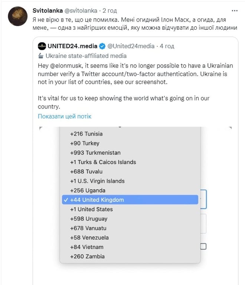Select +256 Uganda country code

pos(88,190)
